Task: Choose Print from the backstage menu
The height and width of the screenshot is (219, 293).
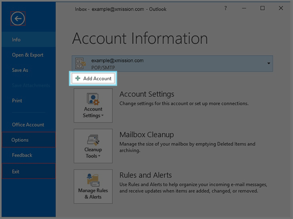Action: (x=29, y=101)
